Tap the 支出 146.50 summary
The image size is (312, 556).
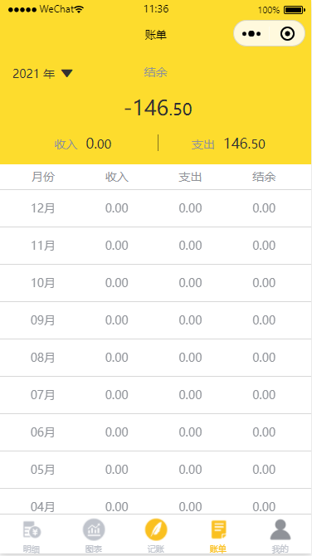point(228,144)
